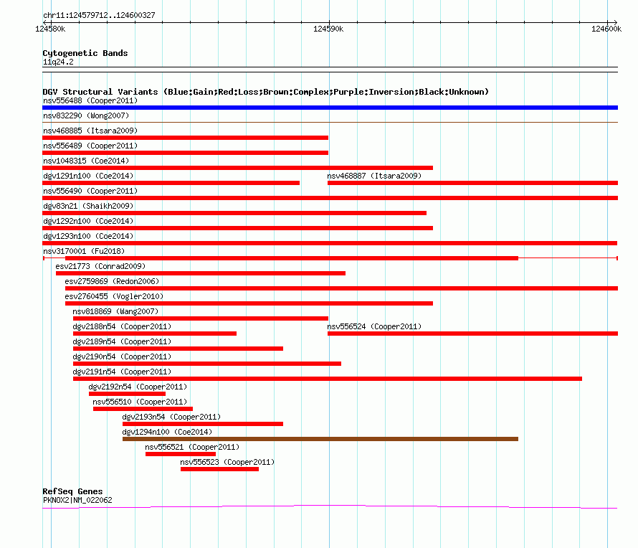This screenshot has height=548, width=638.
Task: Click nsv818869 (Wang2007) label
Action: (115, 311)
